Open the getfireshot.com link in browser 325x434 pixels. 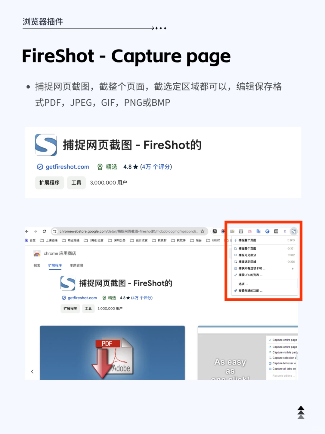82,298
